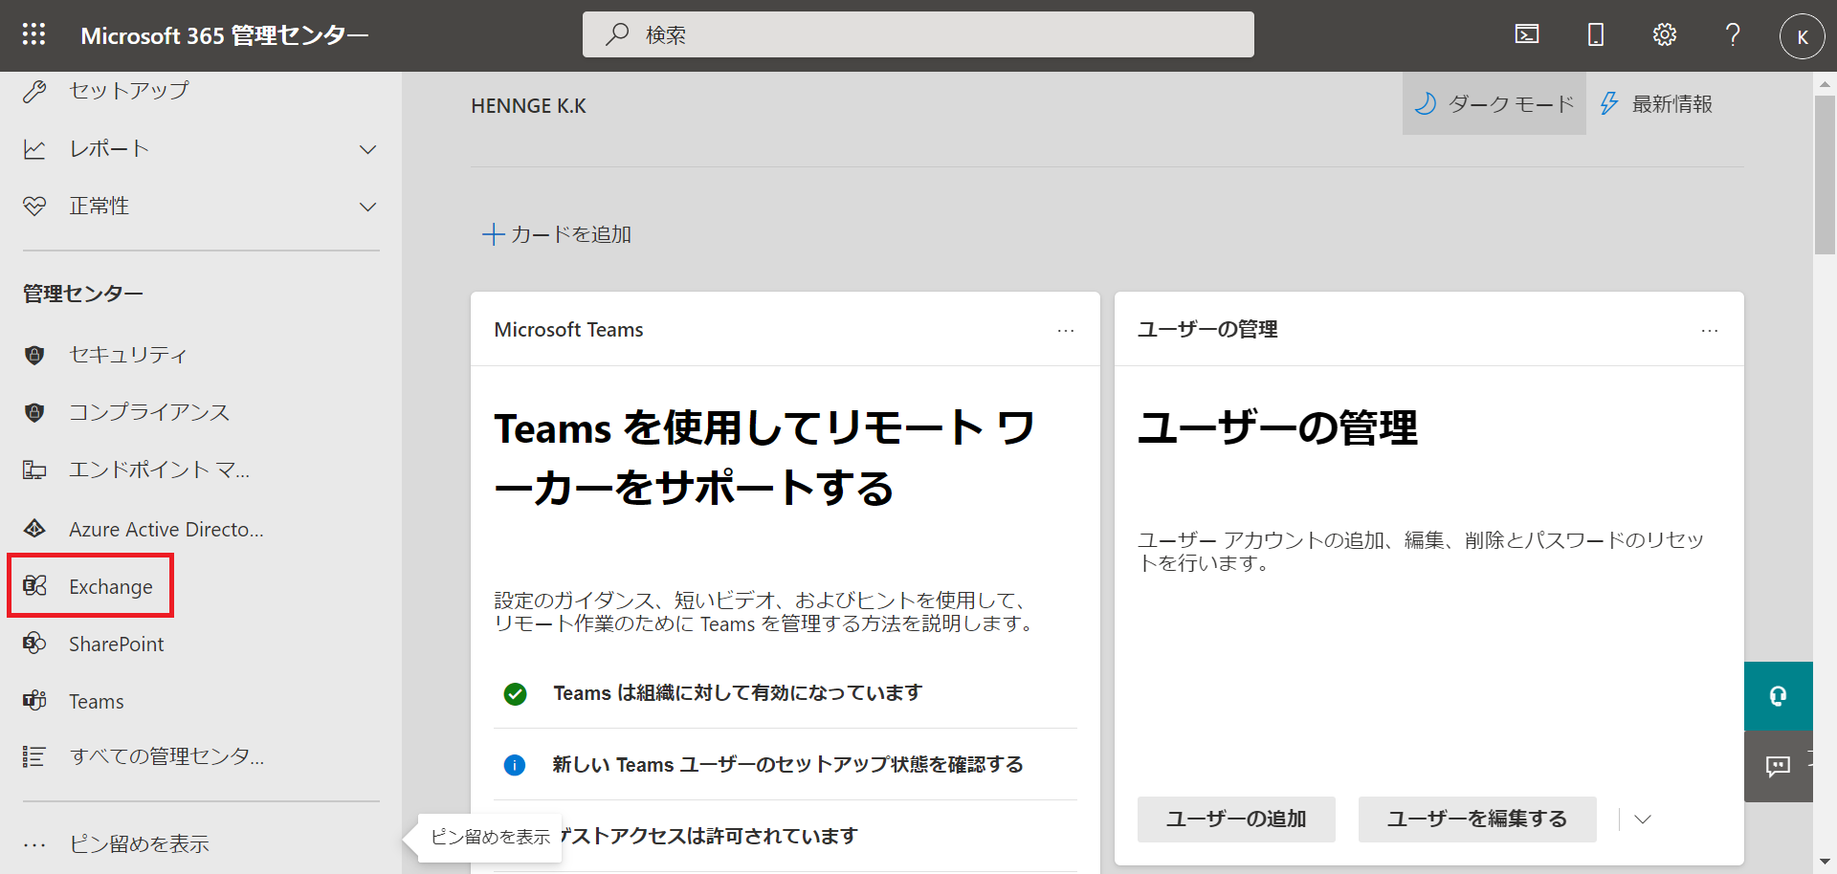Expand the 正常性 chevron

(x=367, y=207)
